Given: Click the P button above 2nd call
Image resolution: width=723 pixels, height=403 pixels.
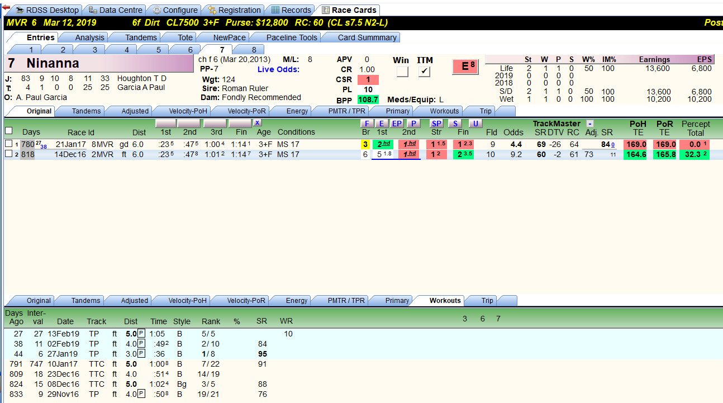Looking at the screenshot, I should (413, 124).
